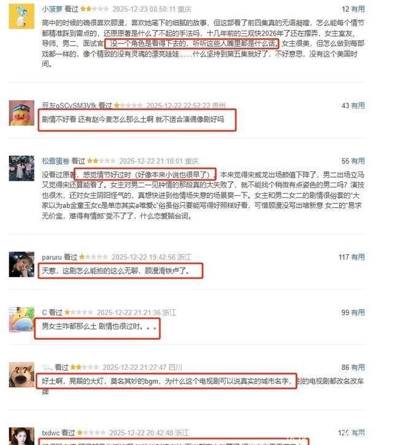This screenshot has width=393, height=445.
Task: Open 豆友gSCvSM3Vfk user profile
Action: coord(69,106)
